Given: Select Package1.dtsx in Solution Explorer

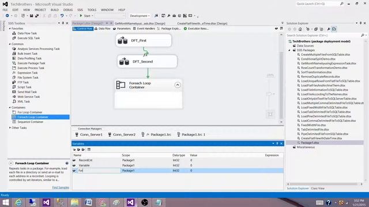Looking at the screenshot, I should point(310,143).
